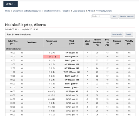Click the Weather breadcrumb link
Viewport: 139px width, 116px height.
(66, 11)
